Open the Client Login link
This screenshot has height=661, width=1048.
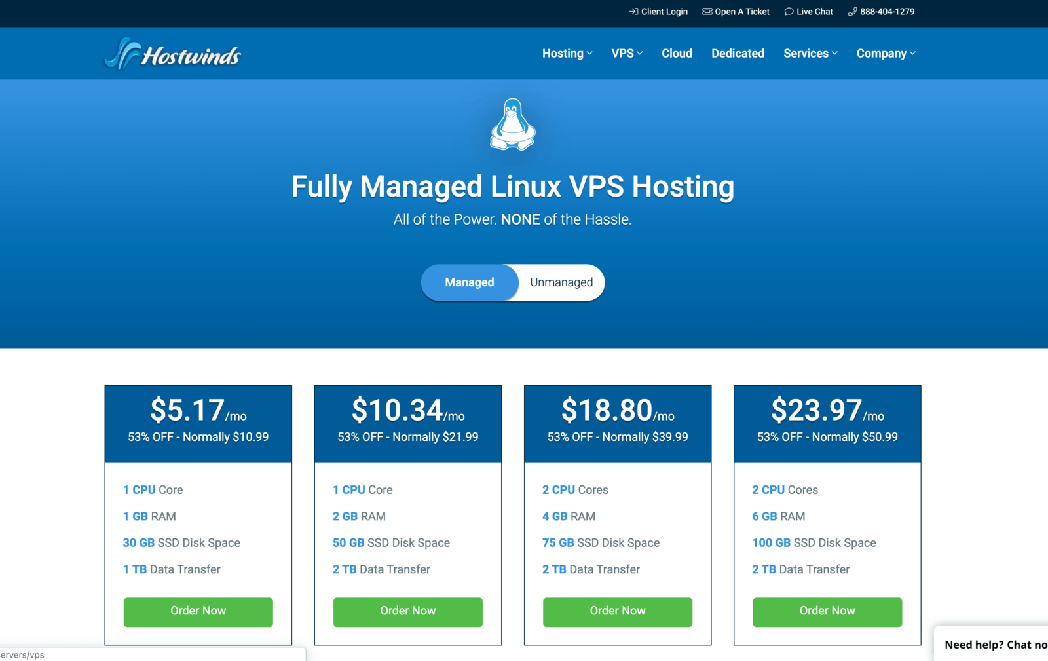[x=658, y=12]
